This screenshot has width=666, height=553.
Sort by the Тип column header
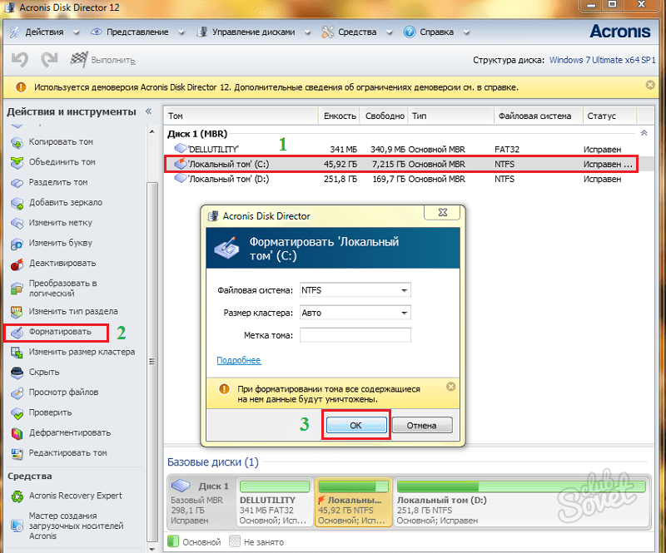pos(451,116)
